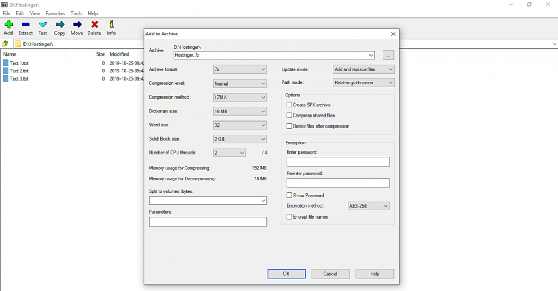This screenshot has width=558, height=291.
Task: Enable the Create SFX archive checkbox
Action: [289, 105]
